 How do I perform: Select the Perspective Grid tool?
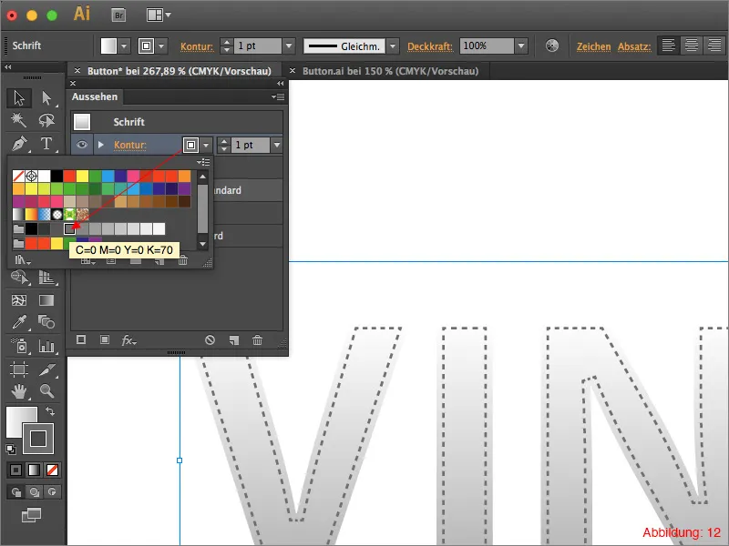click(x=46, y=278)
